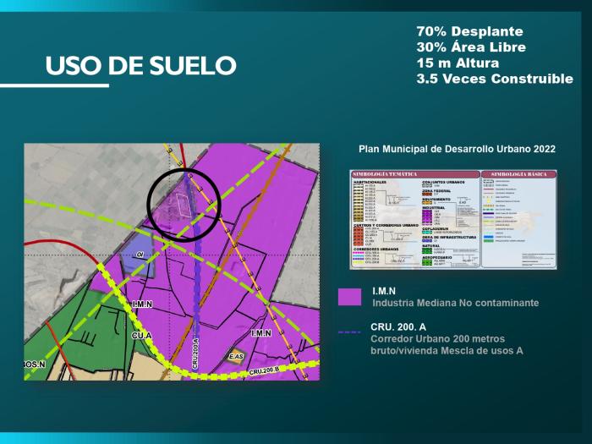The image size is (592, 444).
Task: Click the CU.A label on the map
Action: click(x=141, y=336)
